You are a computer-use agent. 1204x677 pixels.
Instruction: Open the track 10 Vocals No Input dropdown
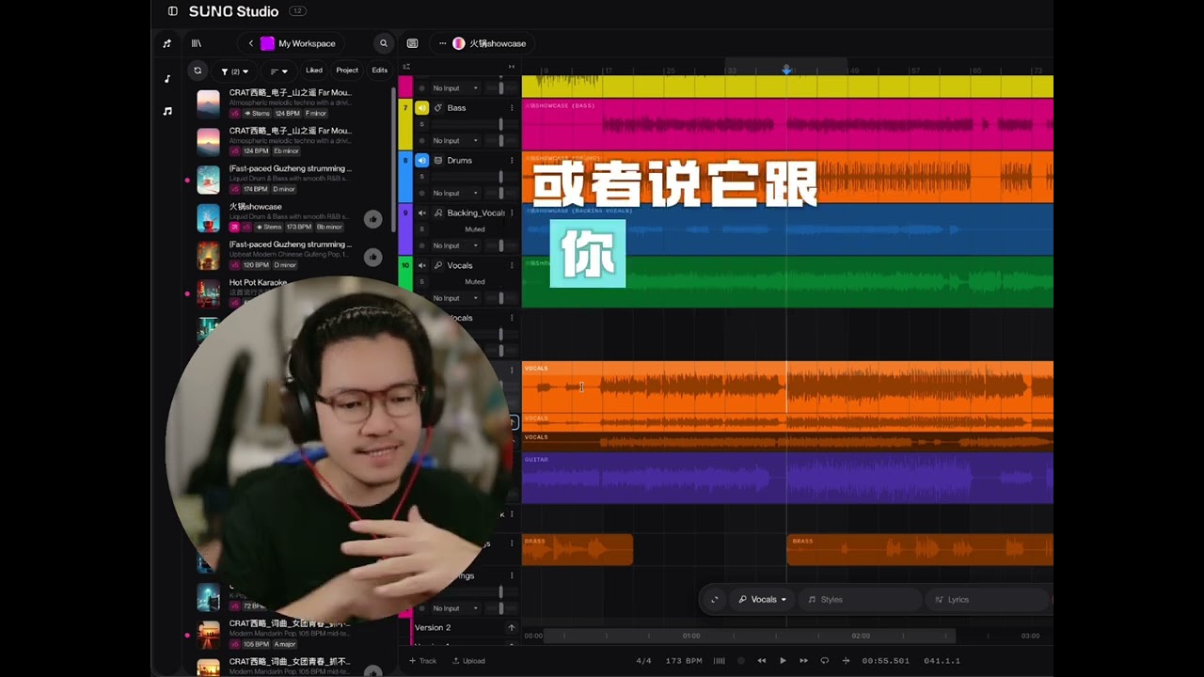pyautogui.click(x=455, y=299)
